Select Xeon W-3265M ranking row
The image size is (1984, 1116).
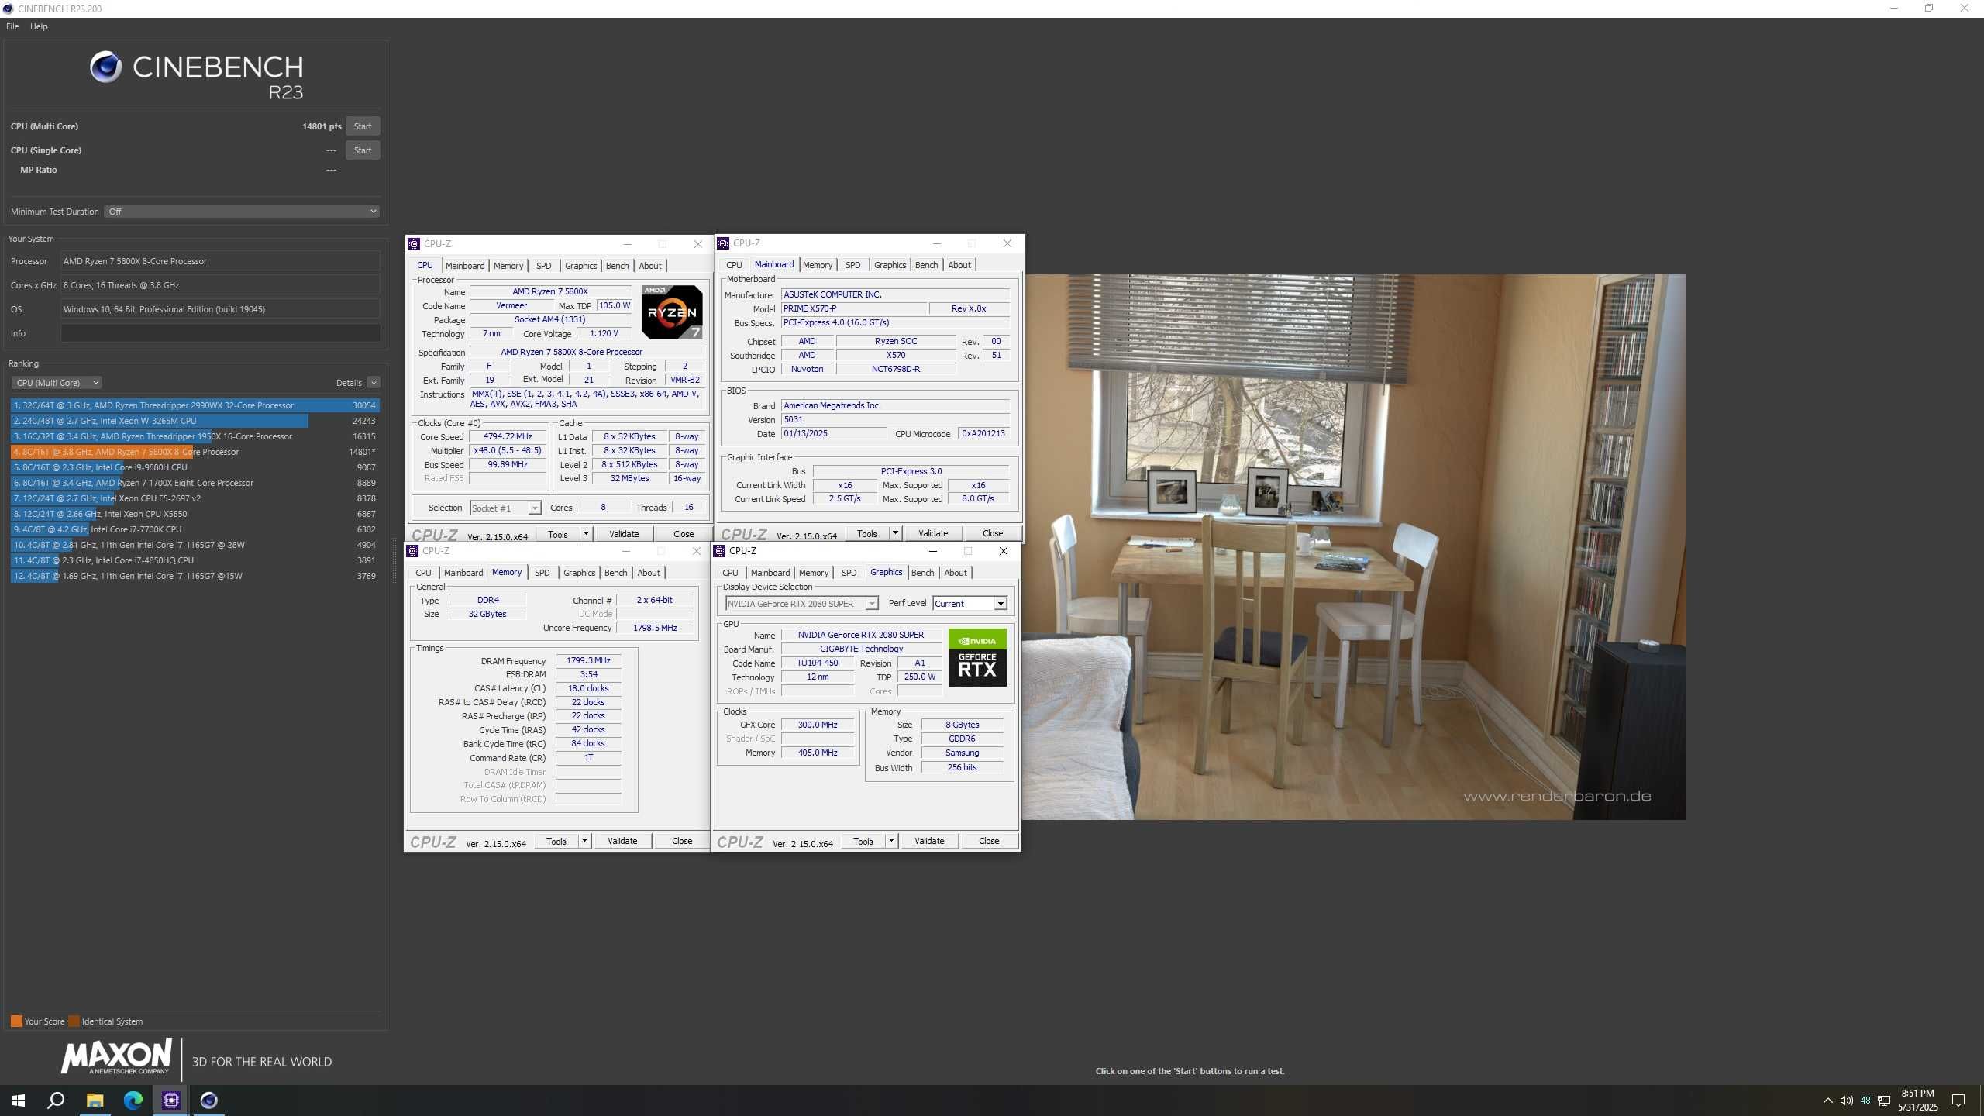pos(195,421)
